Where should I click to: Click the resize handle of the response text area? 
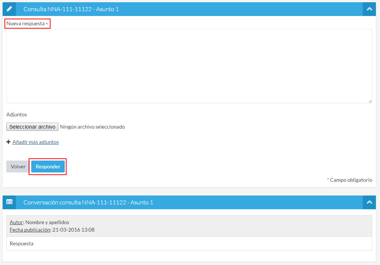click(370, 101)
